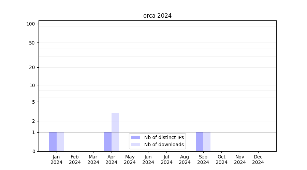
Task: Select the tall April downloads bar
Action: (115, 132)
